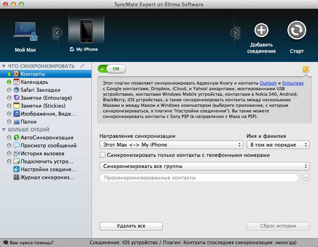Click the Calendar plugin icon
The image size is (318, 247).
click(x=16, y=82)
